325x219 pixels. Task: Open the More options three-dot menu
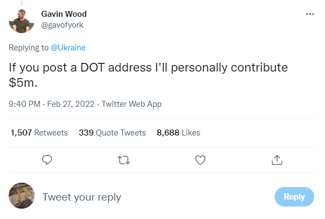pyautogui.click(x=310, y=14)
